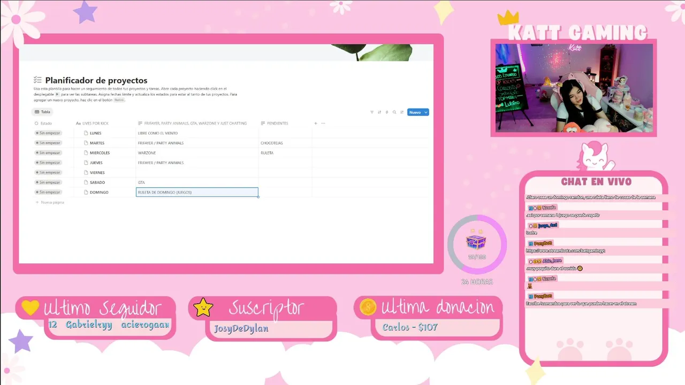The width and height of the screenshot is (685, 385).
Task: Click the page icon in DOMINGO row
Action: pyautogui.click(x=86, y=192)
